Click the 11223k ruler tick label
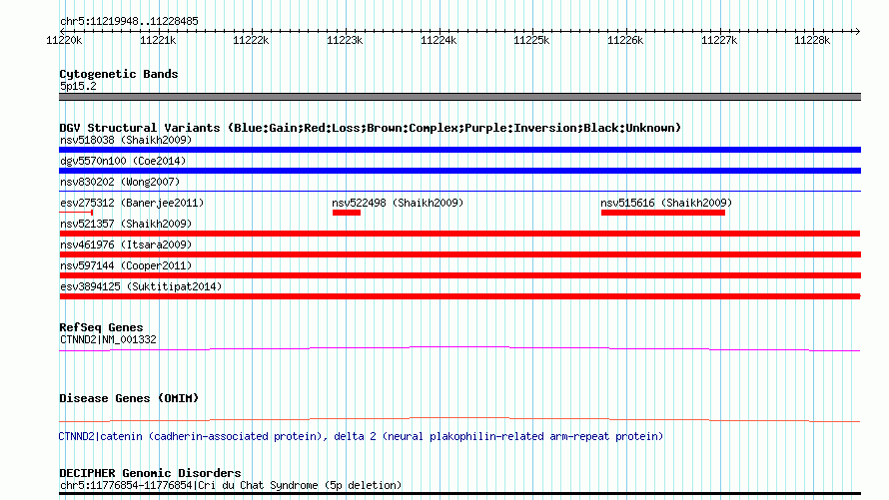 pos(345,40)
